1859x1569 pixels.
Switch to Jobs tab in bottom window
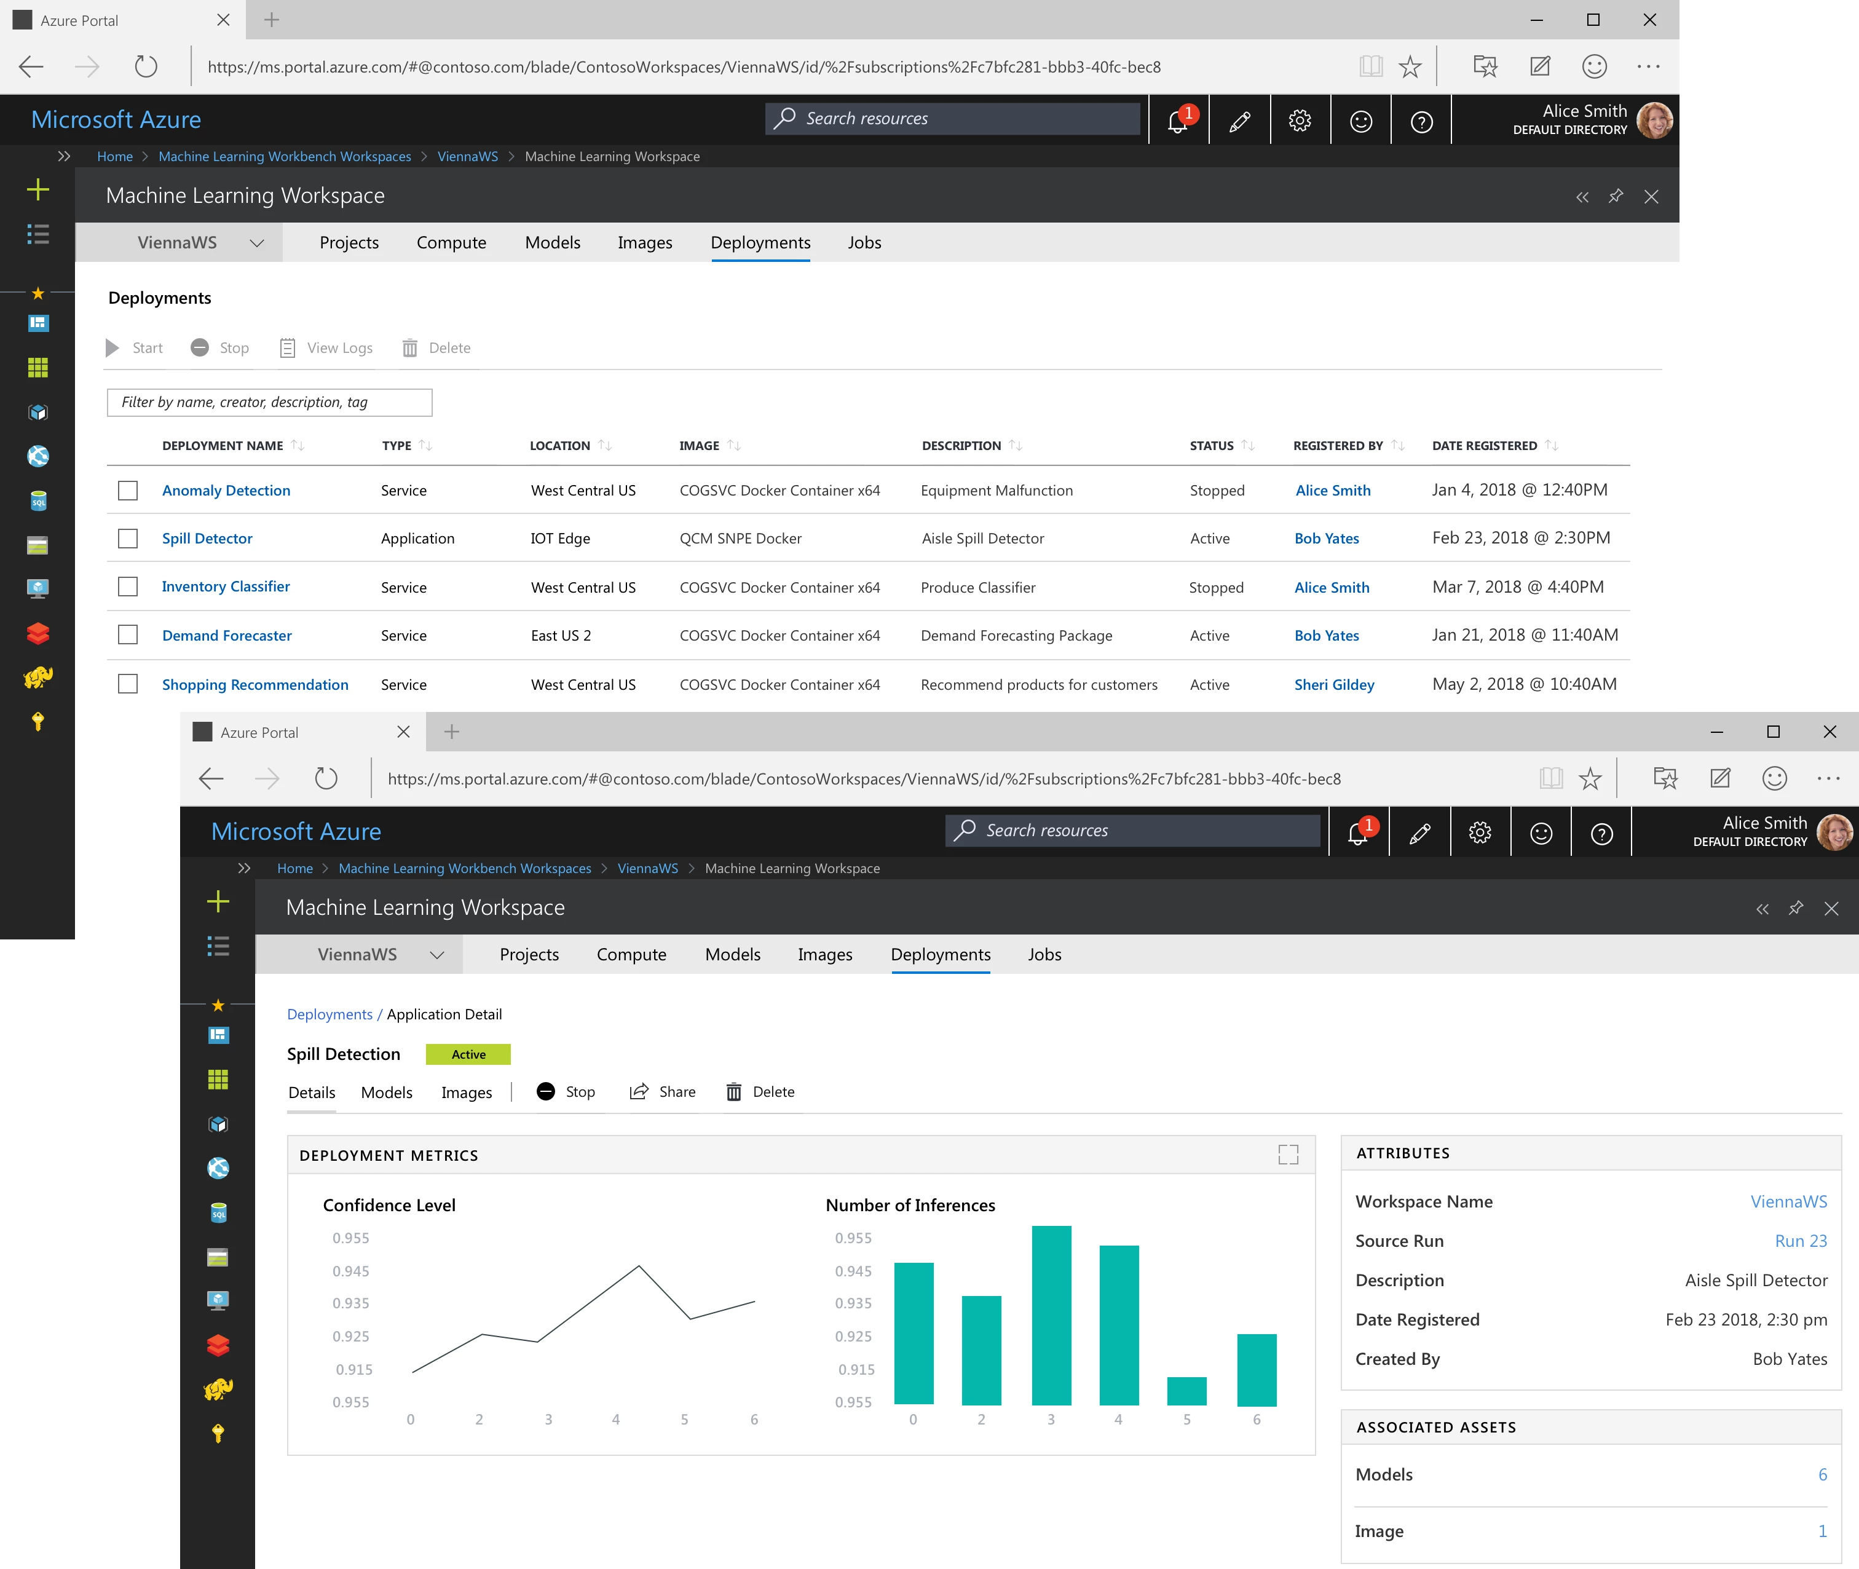point(1044,954)
